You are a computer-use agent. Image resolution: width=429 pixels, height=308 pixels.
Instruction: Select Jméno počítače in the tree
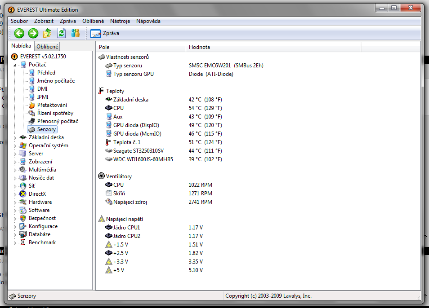point(56,81)
